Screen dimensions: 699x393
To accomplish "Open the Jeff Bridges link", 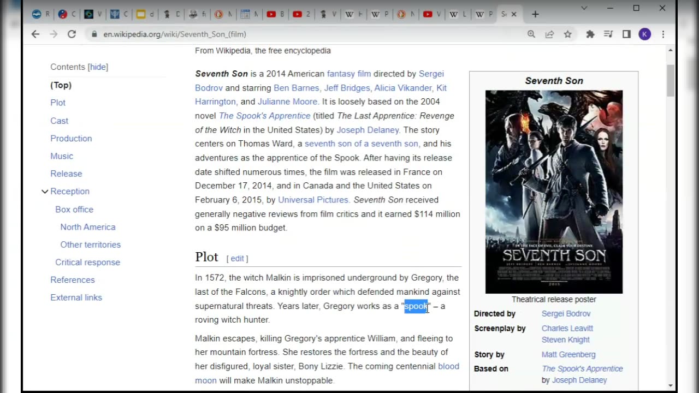I will pos(347,88).
